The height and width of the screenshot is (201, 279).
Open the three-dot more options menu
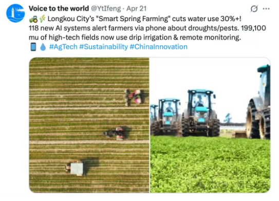pyautogui.click(x=266, y=9)
